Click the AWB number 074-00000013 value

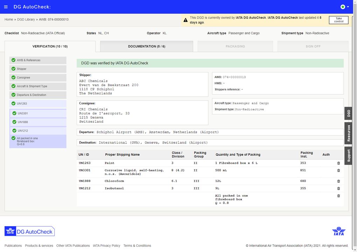(234, 77)
